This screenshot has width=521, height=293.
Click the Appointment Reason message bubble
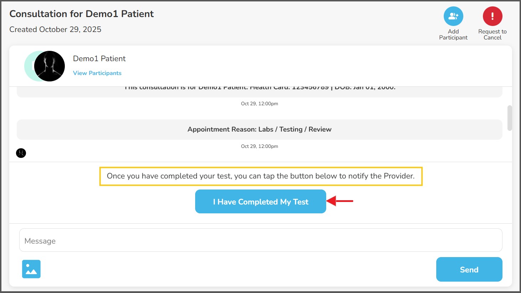259,129
